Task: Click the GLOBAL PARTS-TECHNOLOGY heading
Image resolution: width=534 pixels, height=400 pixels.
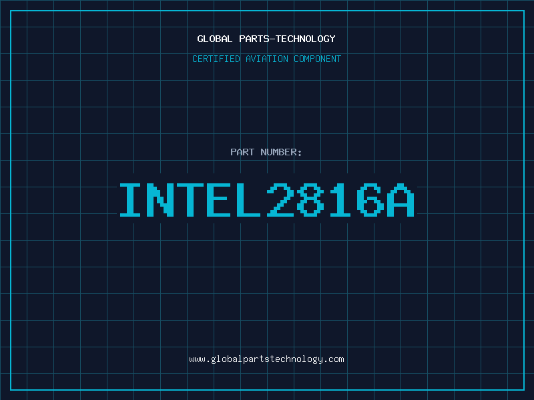Action: 266,39
